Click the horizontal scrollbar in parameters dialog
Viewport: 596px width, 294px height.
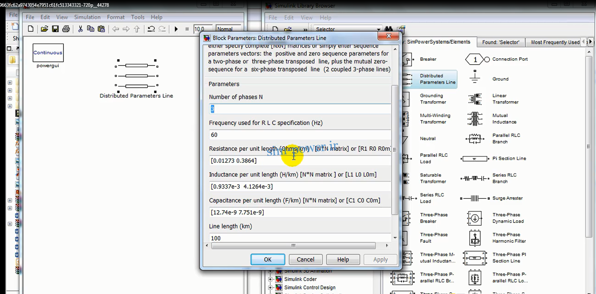[293, 246]
